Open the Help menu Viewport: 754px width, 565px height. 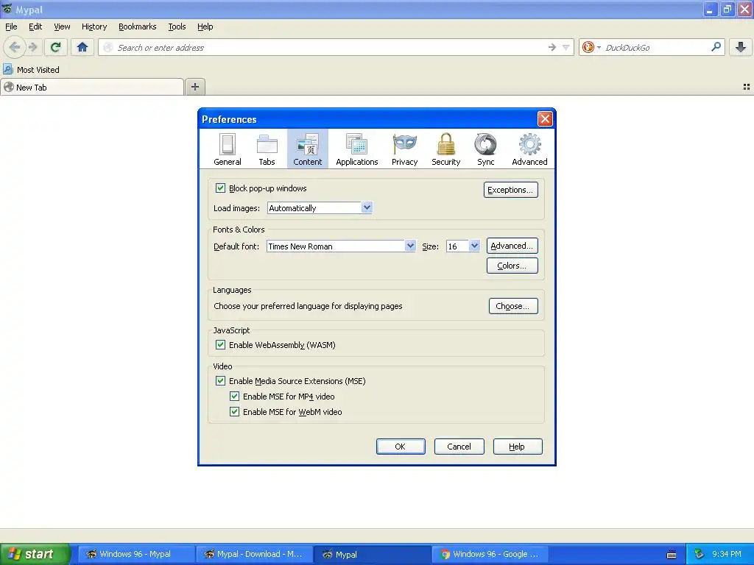pos(205,26)
